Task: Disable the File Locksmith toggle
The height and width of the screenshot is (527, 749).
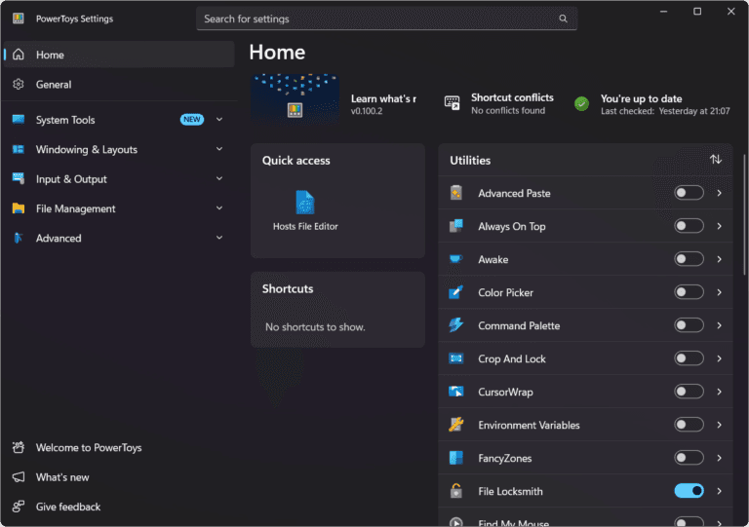Action: point(689,491)
